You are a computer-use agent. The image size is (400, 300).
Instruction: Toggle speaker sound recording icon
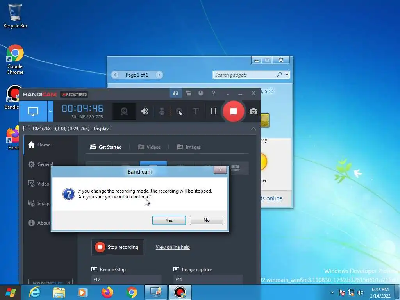(x=145, y=111)
